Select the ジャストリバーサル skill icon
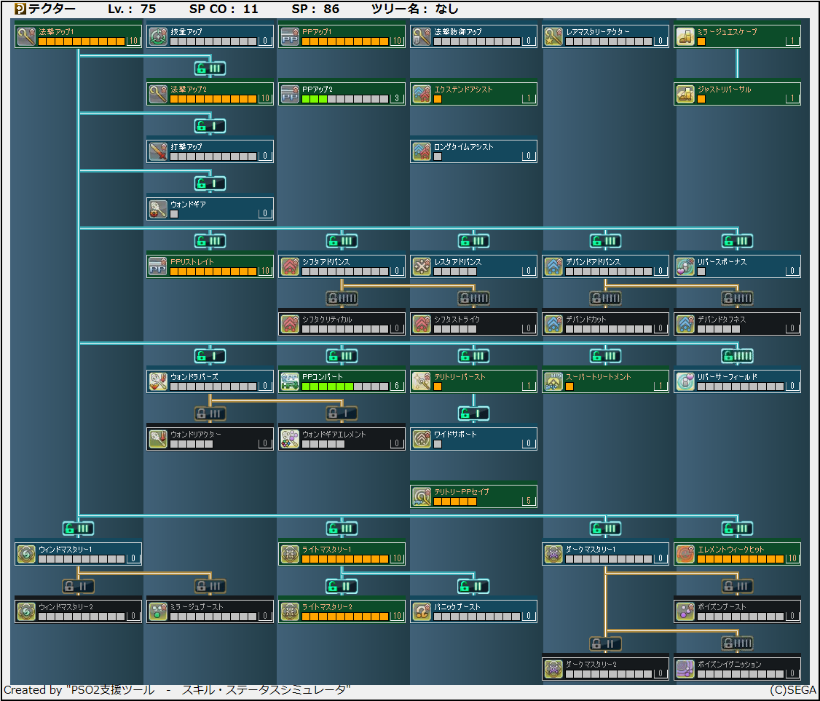Viewport: 820px width, 701px height. 685,94
